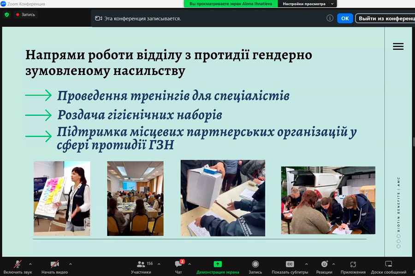The height and width of the screenshot is (276, 415).
Task: Click the info icon in recording notice
Action: 330,18
